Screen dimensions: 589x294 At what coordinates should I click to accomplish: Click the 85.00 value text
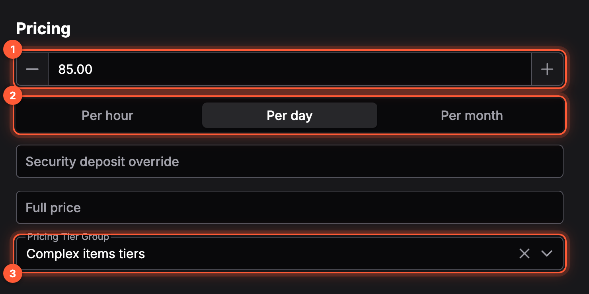[x=75, y=70]
